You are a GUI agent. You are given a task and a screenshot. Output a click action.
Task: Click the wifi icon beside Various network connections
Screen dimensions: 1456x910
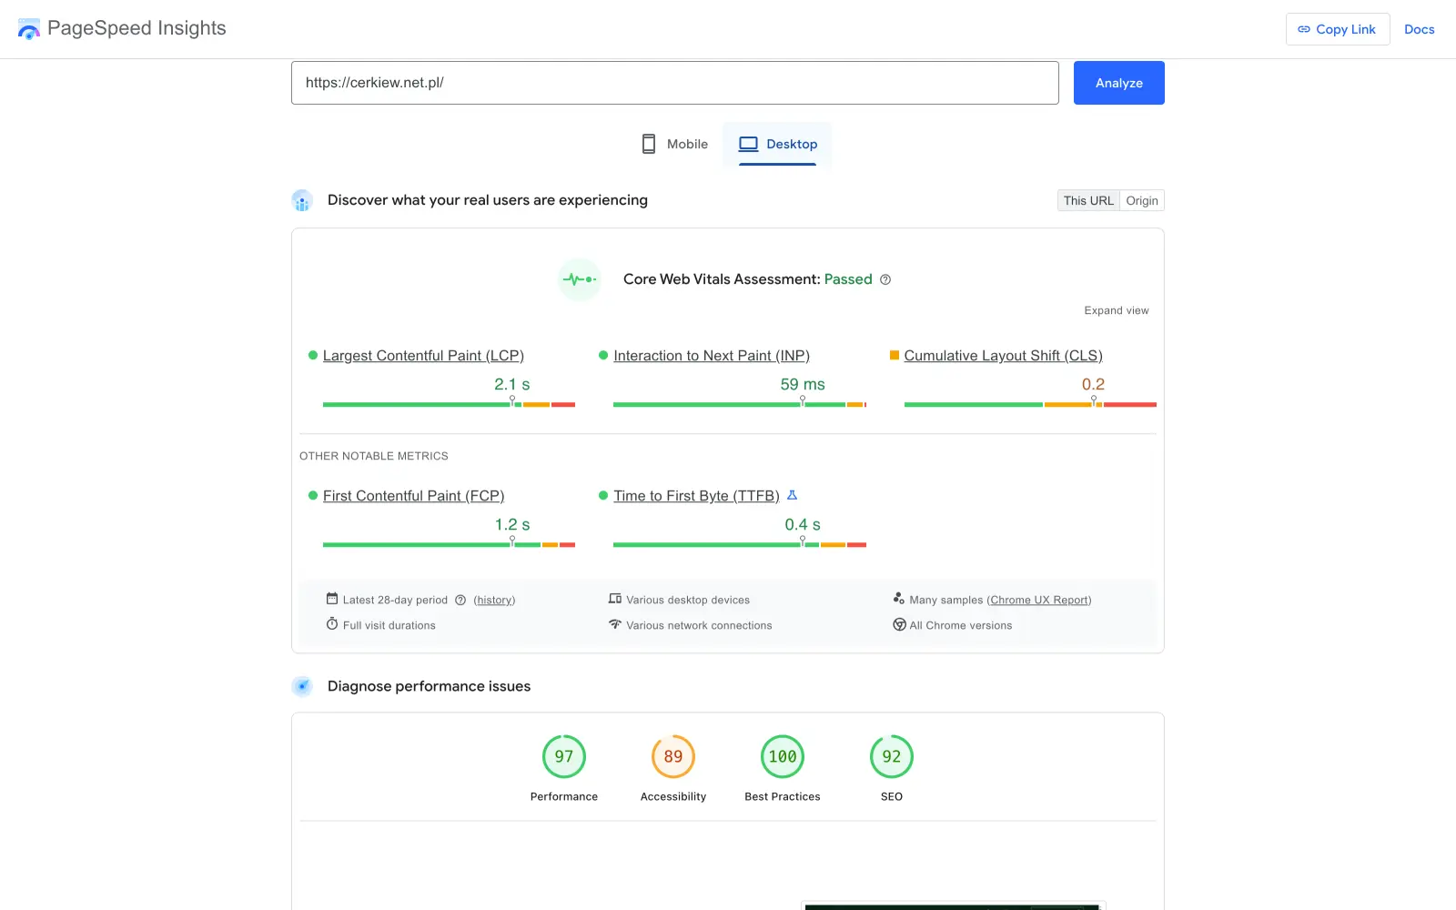pos(615,624)
